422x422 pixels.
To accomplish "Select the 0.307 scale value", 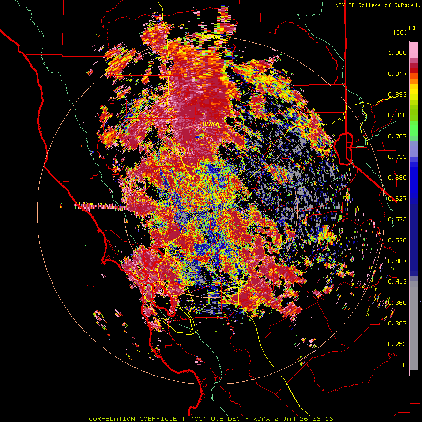I will pyautogui.click(x=397, y=324).
